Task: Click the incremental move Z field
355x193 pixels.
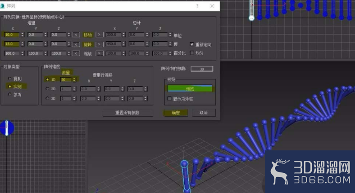Action: [59, 35]
